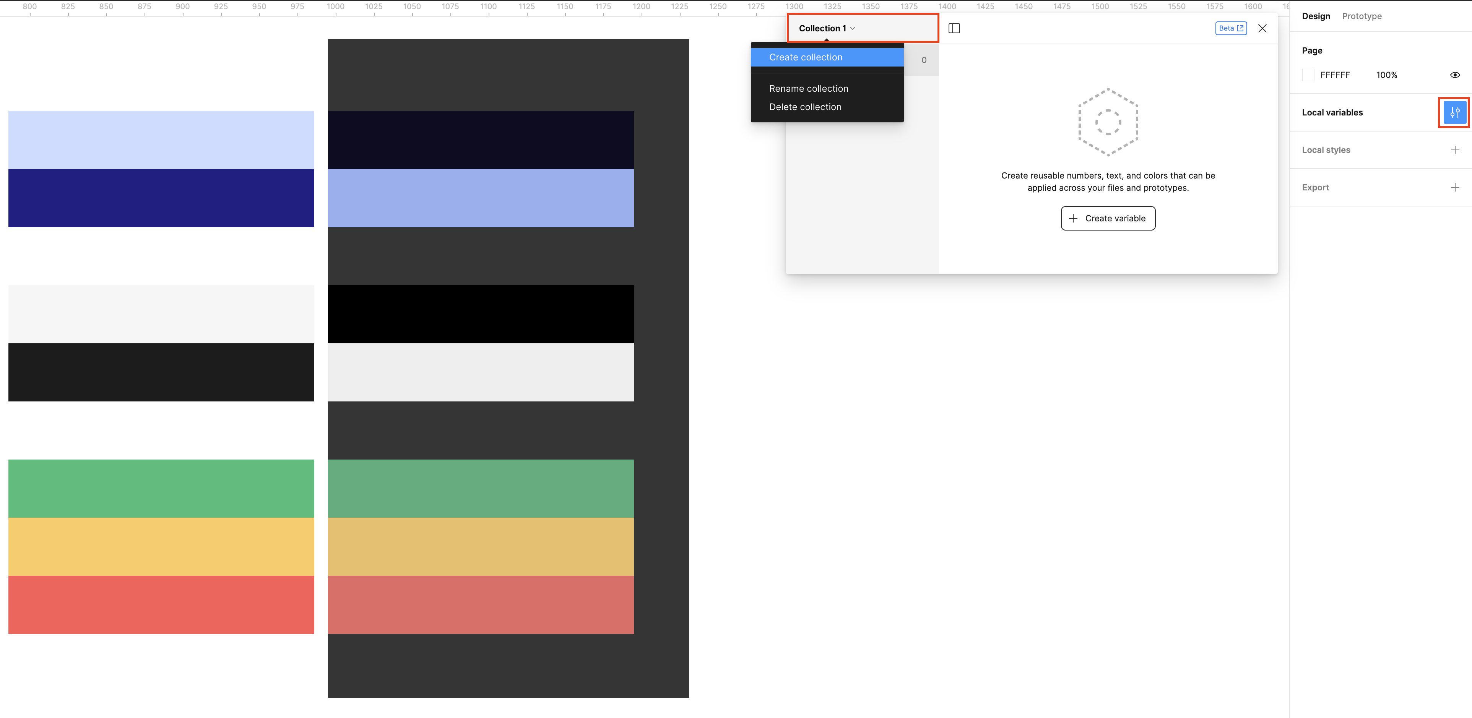The height and width of the screenshot is (718, 1472).
Task: Add an Export setting
Action: pyautogui.click(x=1454, y=187)
